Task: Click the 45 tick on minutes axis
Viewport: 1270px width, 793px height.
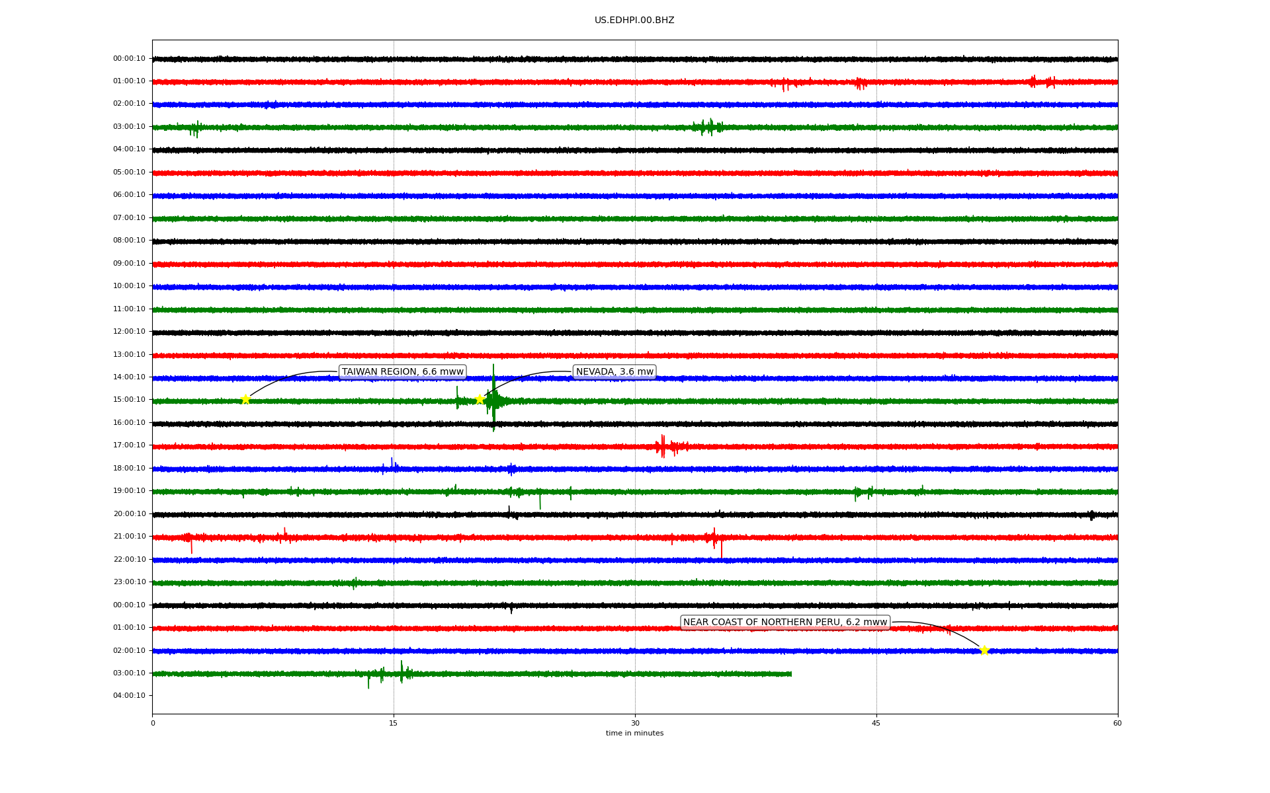Action: pyautogui.click(x=876, y=723)
